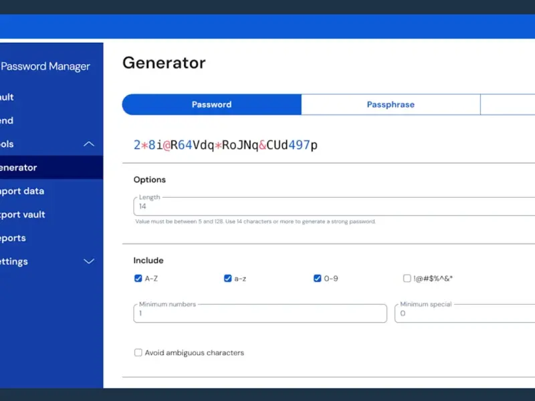Enable the !@#$%^&* special characters checkbox
Screen dimensions: 535x401
pyautogui.click(x=407, y=279)
